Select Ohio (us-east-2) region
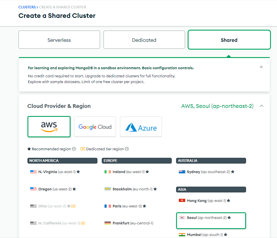The width and height of the screenshot is (277, 238). [x=53, y=206]
